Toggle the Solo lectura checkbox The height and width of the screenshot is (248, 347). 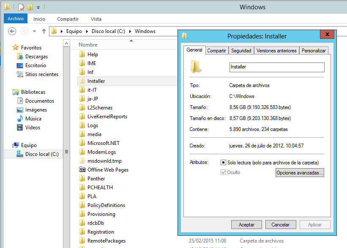tap(223, 163)
